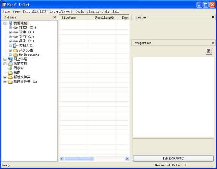The height and width of the screenshot is (169, 217).
Task: Minimize the Exif Pilot window
Action: point(199,5)
